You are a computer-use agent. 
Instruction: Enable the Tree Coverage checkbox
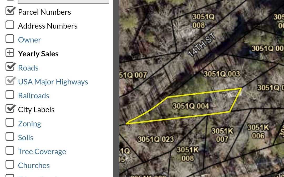[x=10, y=151]
